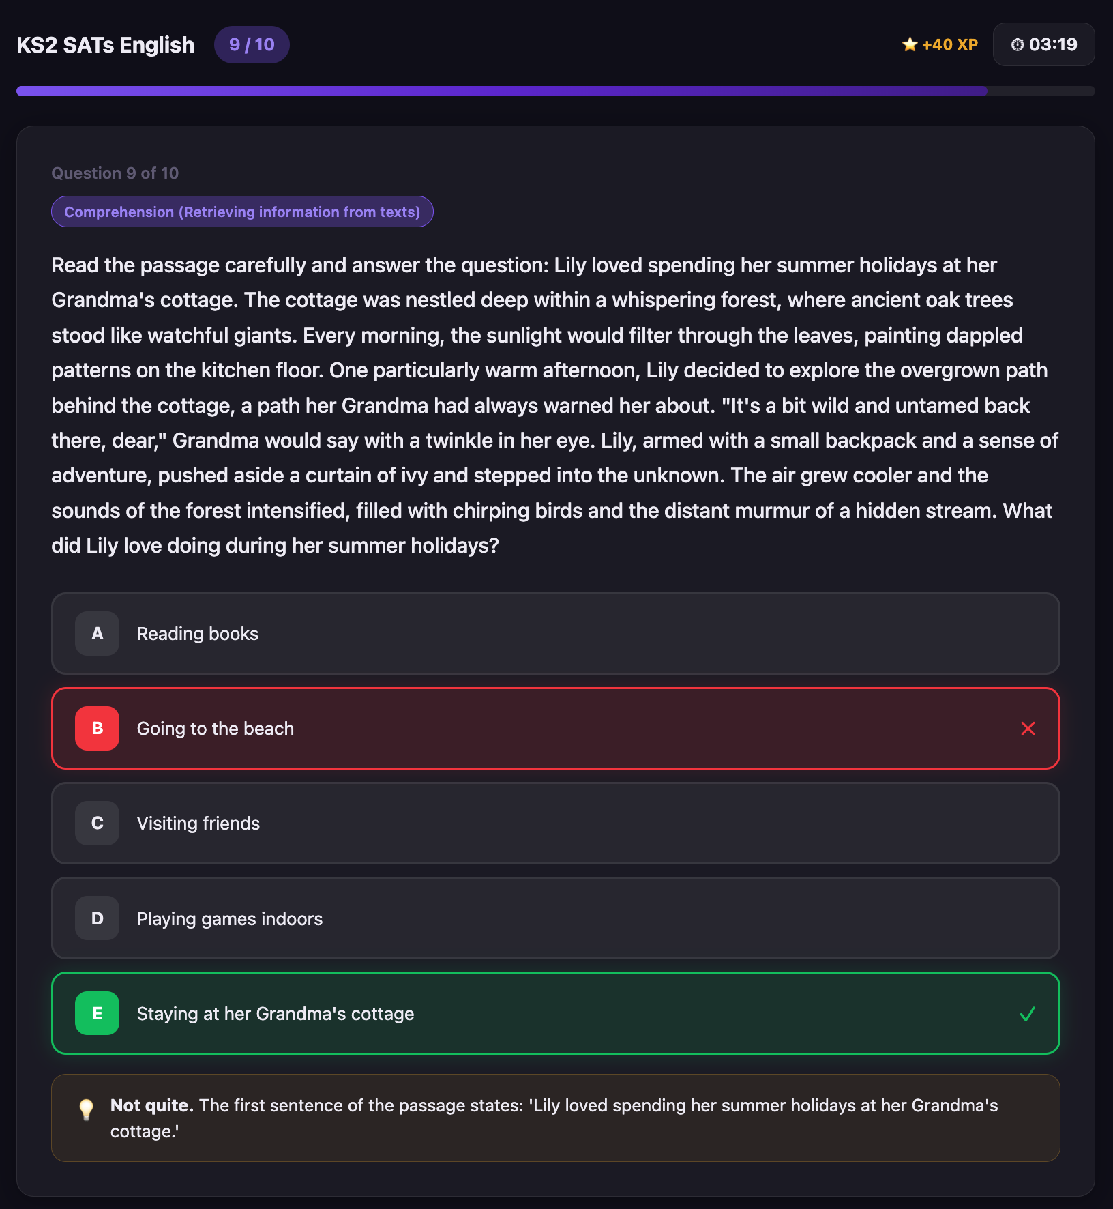The height and width of the screenshot is (1209, 1113).
Task: Click the A letter badge
Action: (97, 634)
